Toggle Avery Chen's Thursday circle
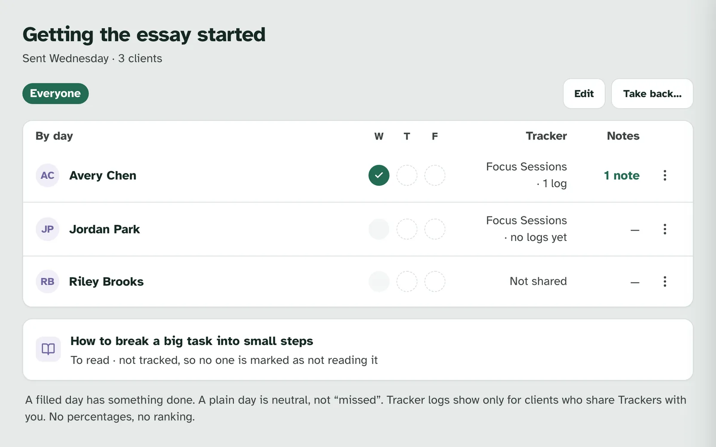Image resolution: width=716 pixels, height=447 pixels. pyautogui.click(x=407, y=175)
